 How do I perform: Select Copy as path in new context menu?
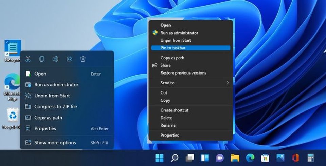(67, 118)
